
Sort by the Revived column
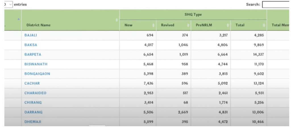174,25
